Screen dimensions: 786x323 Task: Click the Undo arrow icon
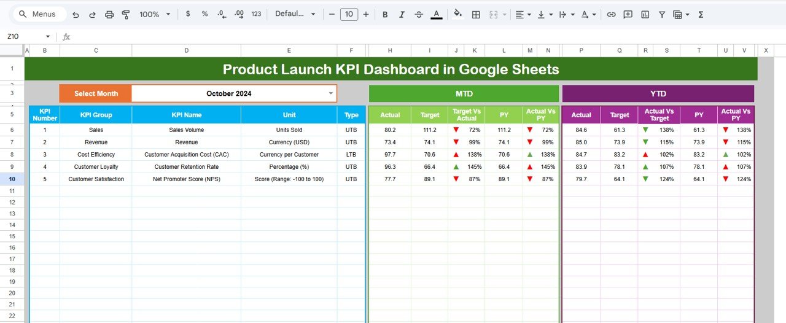(x=76, y=14)
